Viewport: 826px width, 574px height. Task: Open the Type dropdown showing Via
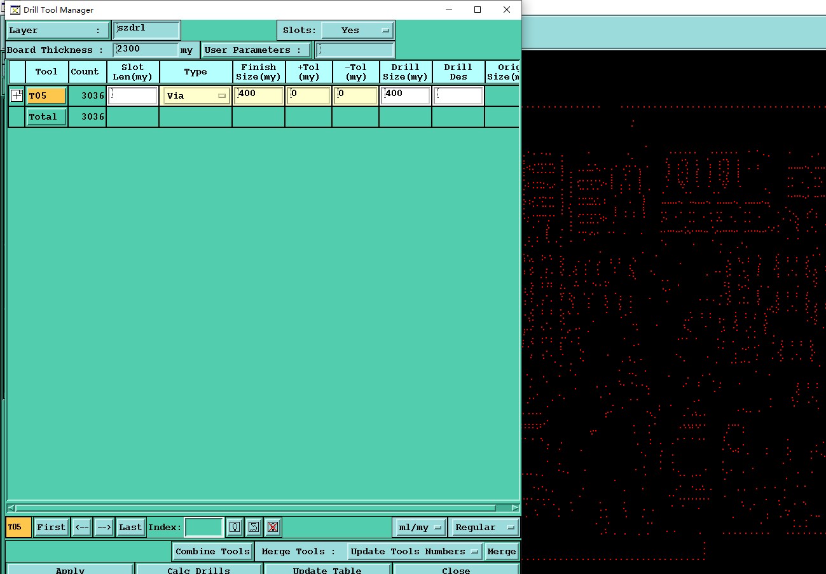tap(196, 95)
